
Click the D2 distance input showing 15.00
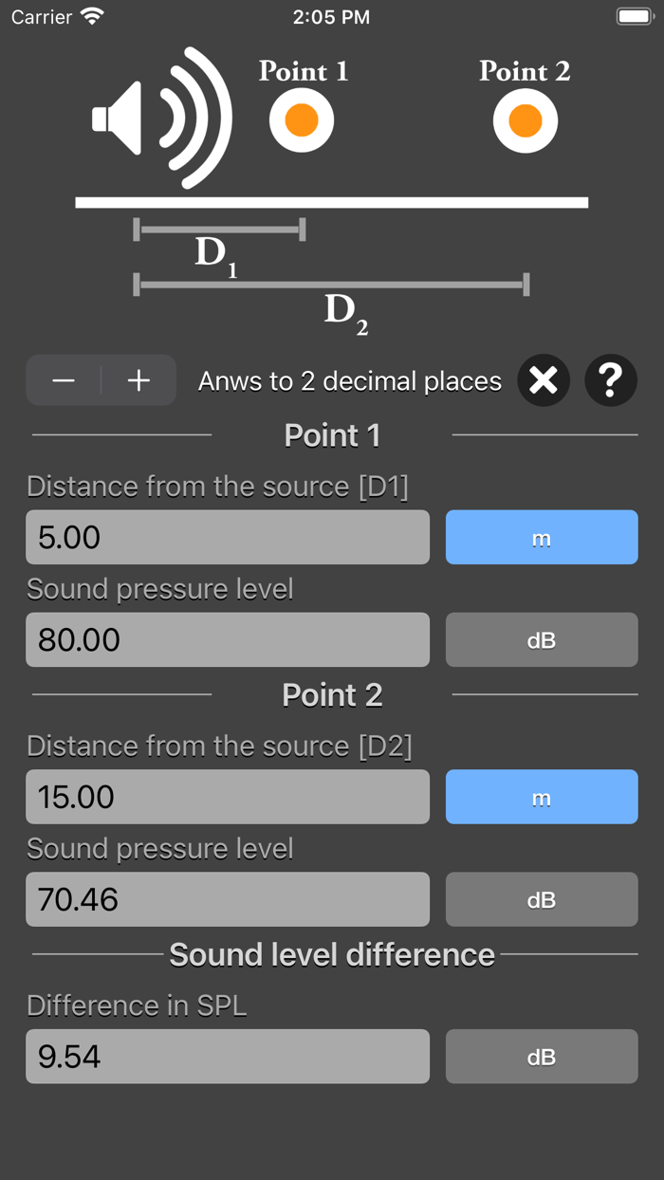click(227, 797)
